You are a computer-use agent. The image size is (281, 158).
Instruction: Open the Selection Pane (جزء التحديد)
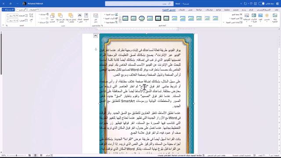pyautogui.click(x=52, y=18)
